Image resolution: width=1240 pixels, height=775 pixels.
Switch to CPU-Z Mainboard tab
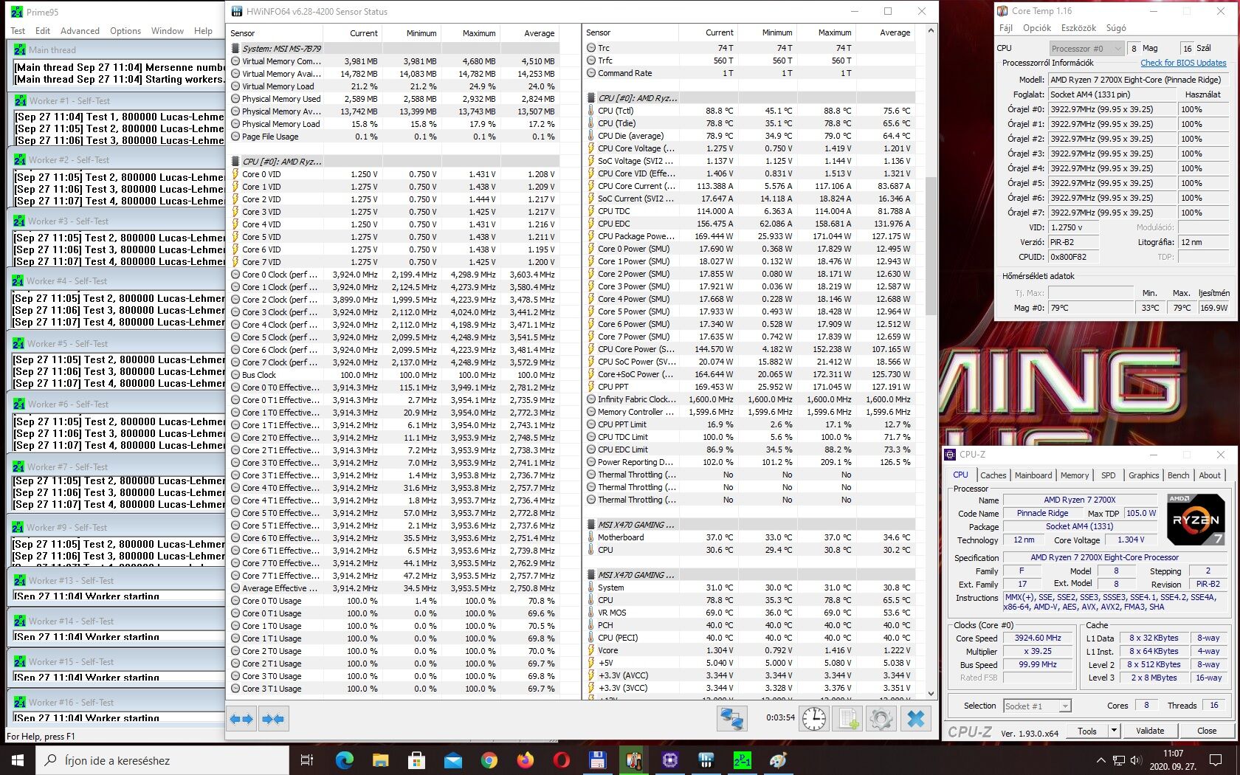click(x=1033, y=475)
